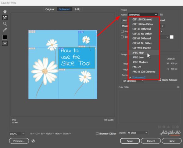The height and width of the screenshot is (148, 183).
Task: Select the 'How to use the Slice Tool' slice
Action: tap(77, 58)
